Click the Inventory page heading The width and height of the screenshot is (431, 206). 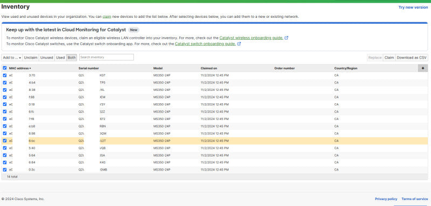(16, 6)
